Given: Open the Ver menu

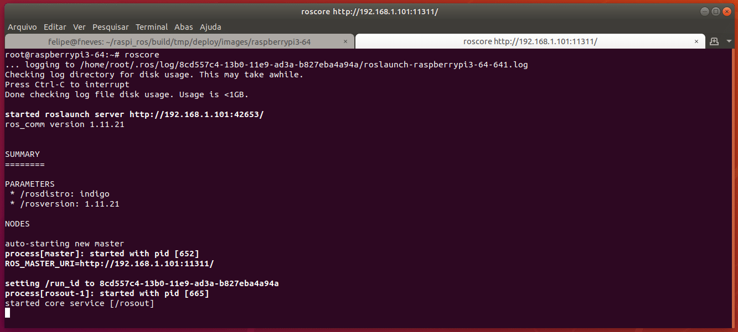Looking at the screenshot, I should 79,27.
